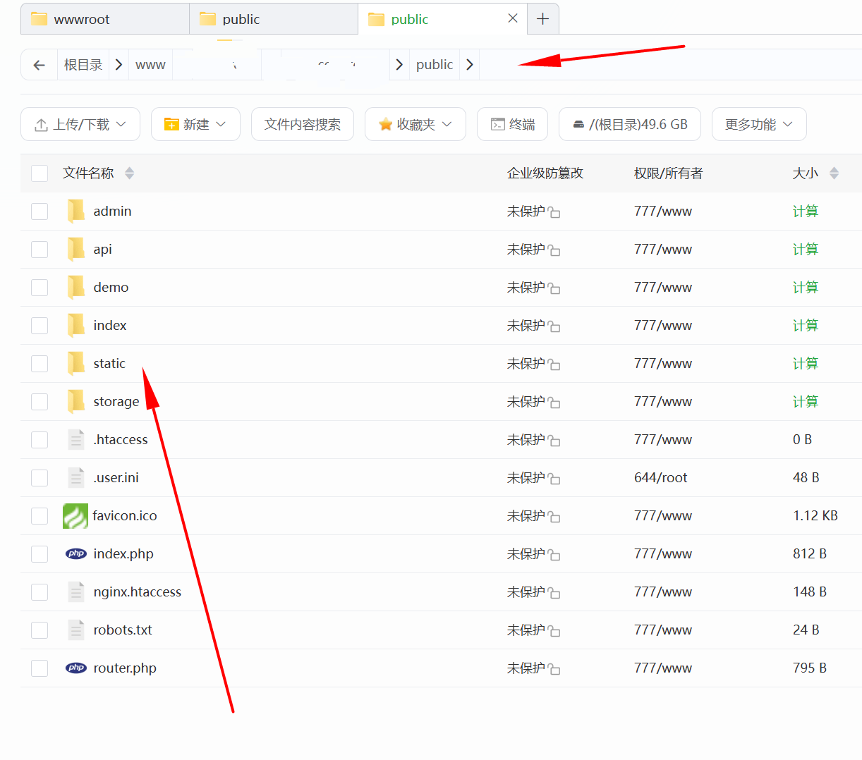Click the back arrow in the path bar
The height and width of the screenshot is (760, 862).
[40, 65]
